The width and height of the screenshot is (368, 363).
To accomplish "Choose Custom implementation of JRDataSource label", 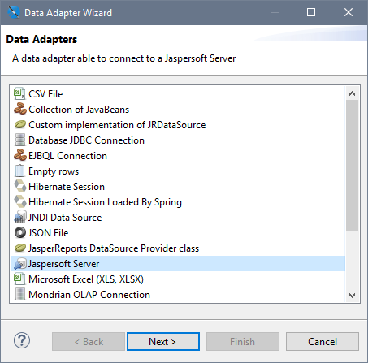I will [x=117, y=125].
